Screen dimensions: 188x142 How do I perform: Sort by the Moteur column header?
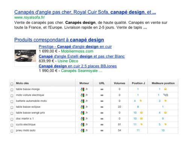84,83
